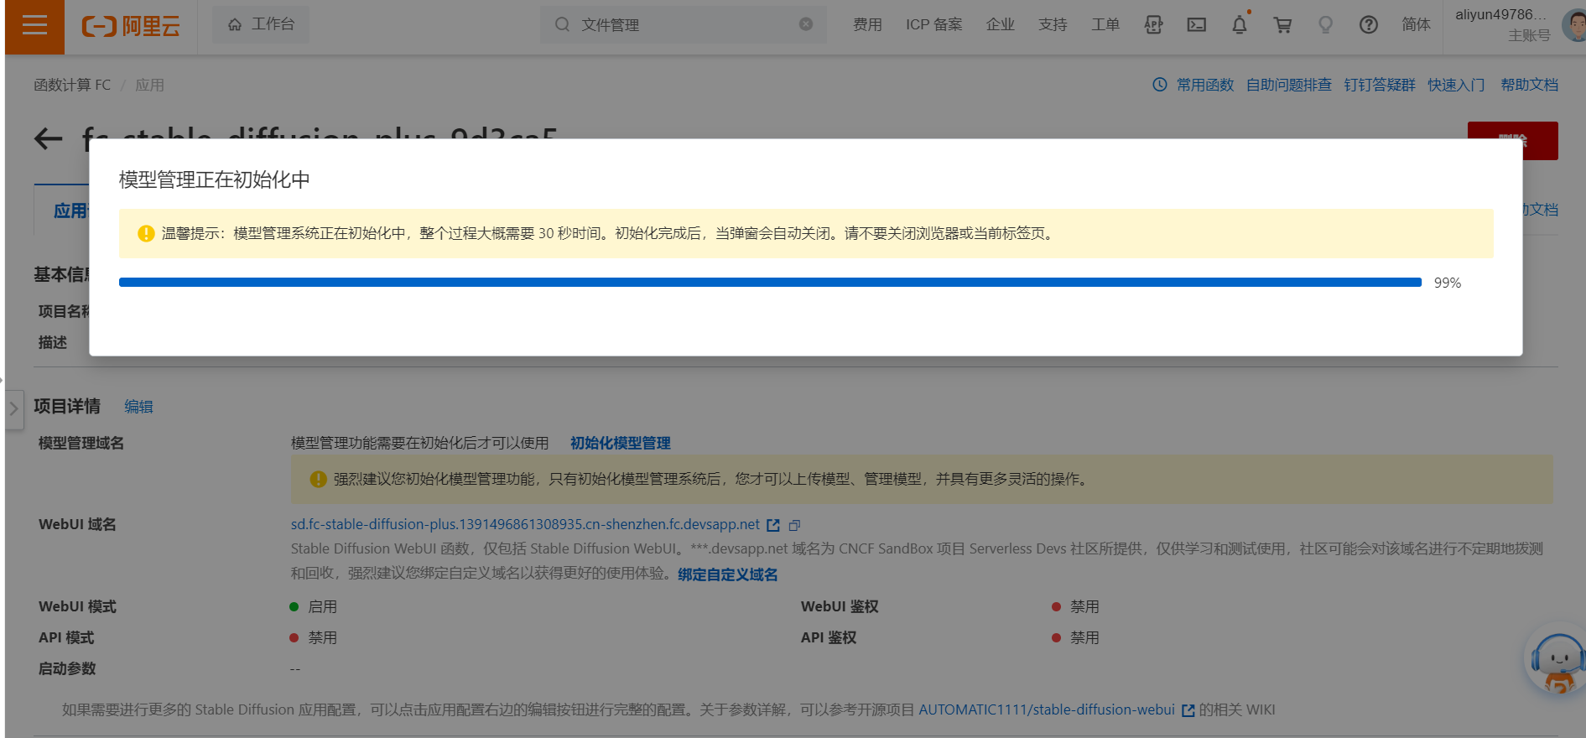This screenshot has width=1586, height=738.
Task: Click the 模型管理域名 label
Action: 81,443
